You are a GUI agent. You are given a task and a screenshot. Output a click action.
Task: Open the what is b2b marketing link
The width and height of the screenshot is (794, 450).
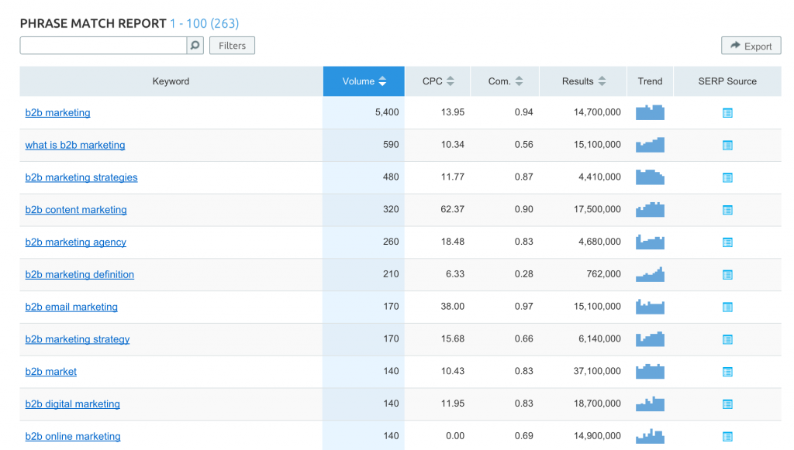[x=75, y=145]
